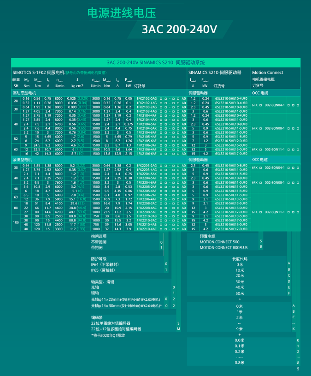Select motor order number "1FK2102-0AG"
The image size is (311, 376).
coord(147,99)
